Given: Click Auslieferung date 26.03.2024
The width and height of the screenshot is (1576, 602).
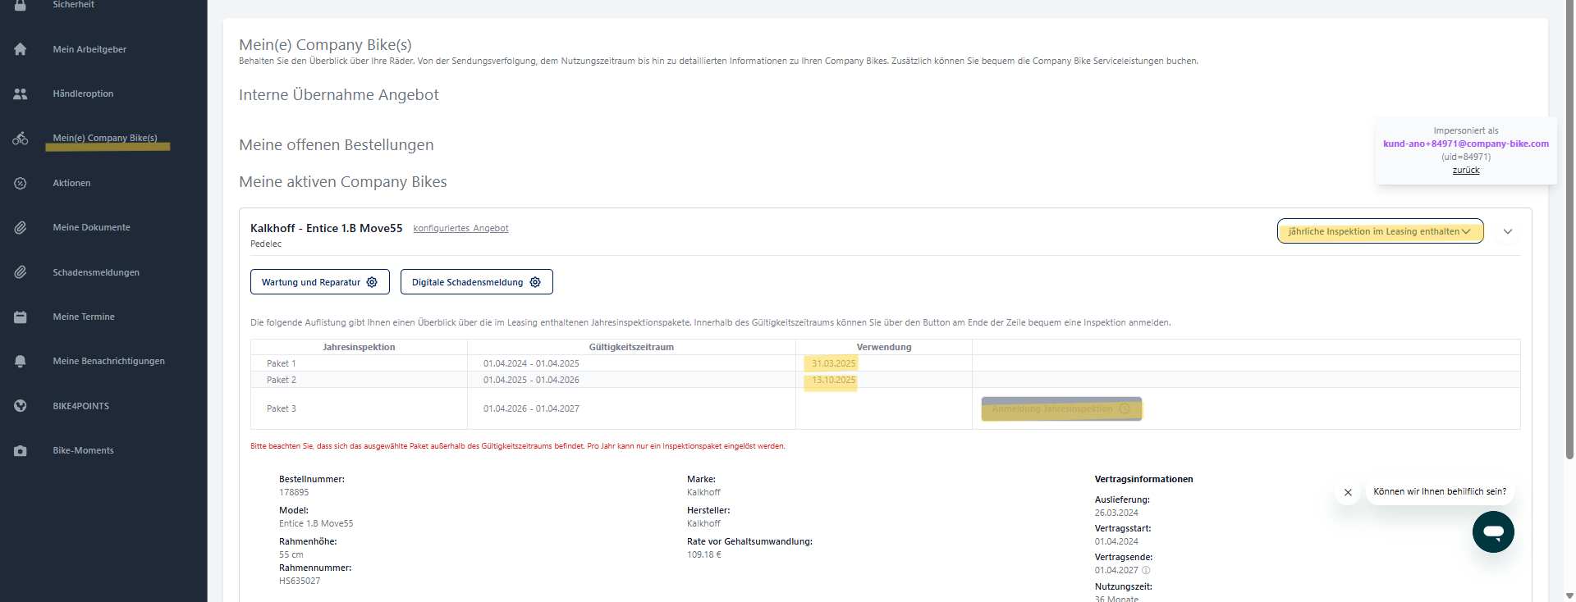Looking at the screenshot, I should pos(1116,513).
